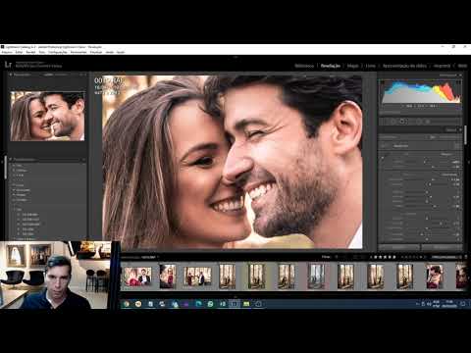Click the Lr identity plate logo
This screenshot has height=353, width=471.
[8, 65]
